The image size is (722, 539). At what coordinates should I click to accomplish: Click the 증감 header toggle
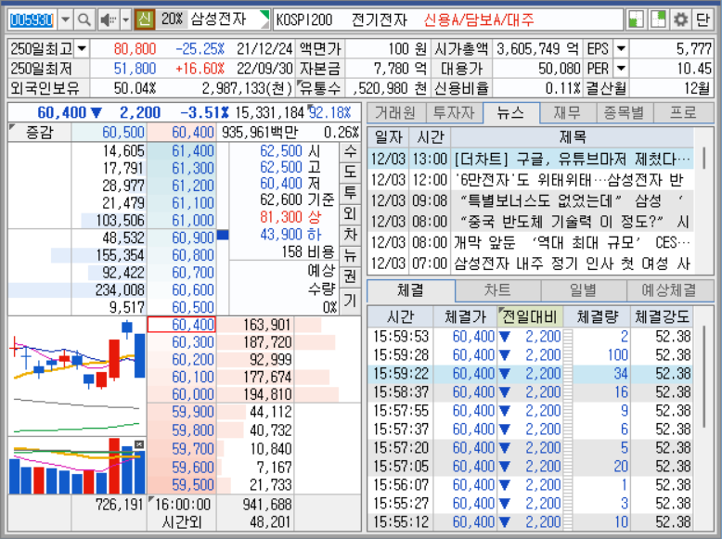tap(40, 133)
